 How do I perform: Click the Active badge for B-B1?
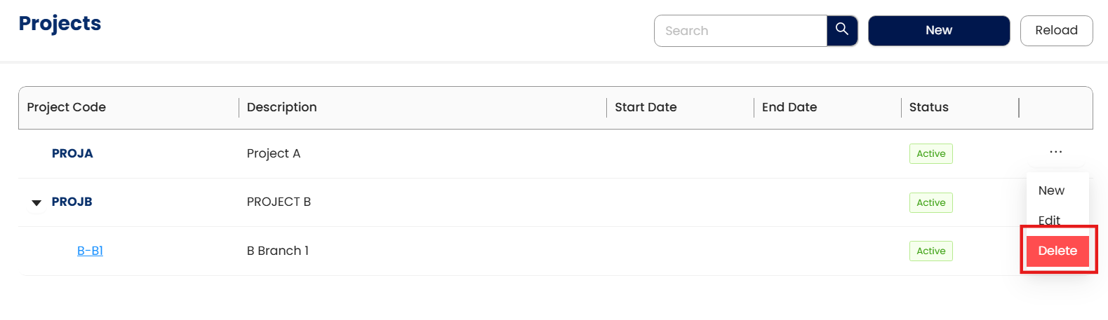930,251
